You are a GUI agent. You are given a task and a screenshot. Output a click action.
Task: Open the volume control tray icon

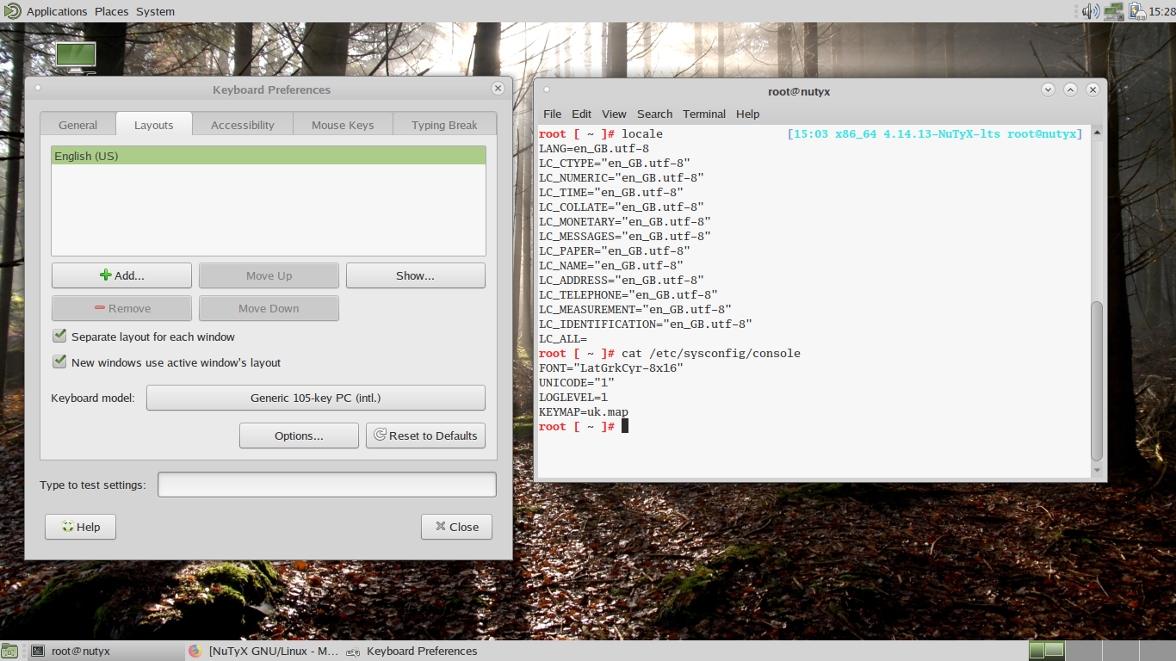click(x=1091, y=11)
